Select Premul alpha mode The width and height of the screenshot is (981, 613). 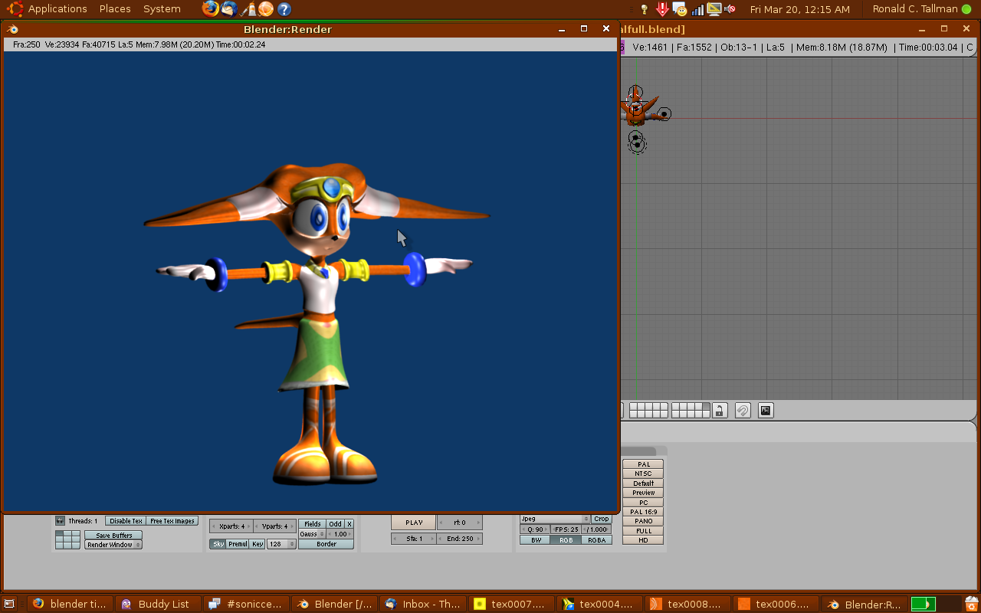pyautogui.click(x=238, y=544)
